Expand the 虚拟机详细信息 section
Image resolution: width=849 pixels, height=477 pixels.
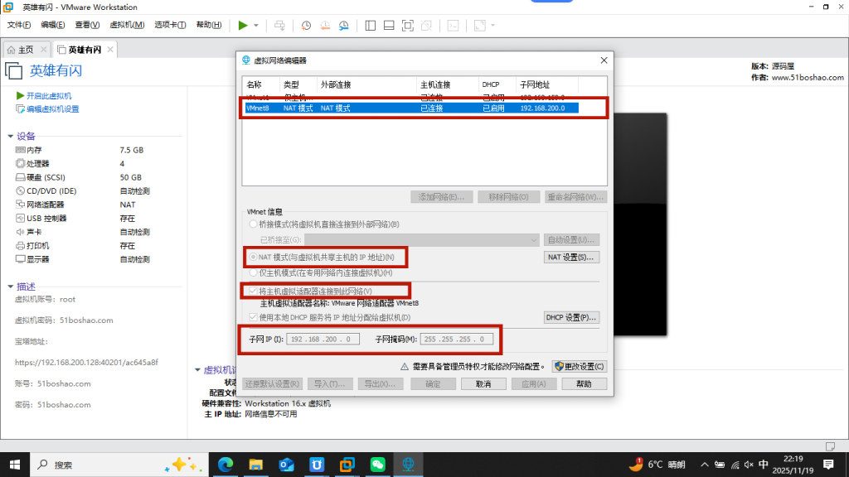197,370
